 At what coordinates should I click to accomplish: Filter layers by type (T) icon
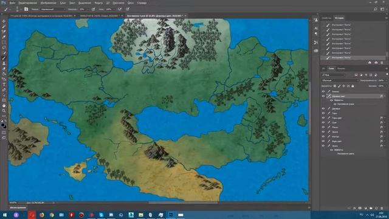click(366, 75)
